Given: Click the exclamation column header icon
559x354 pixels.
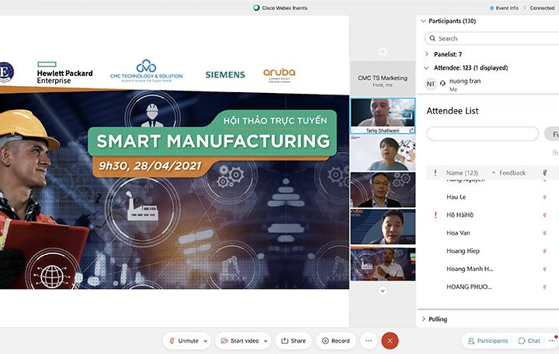Looking at the screenshot, I should coord(436,173).
